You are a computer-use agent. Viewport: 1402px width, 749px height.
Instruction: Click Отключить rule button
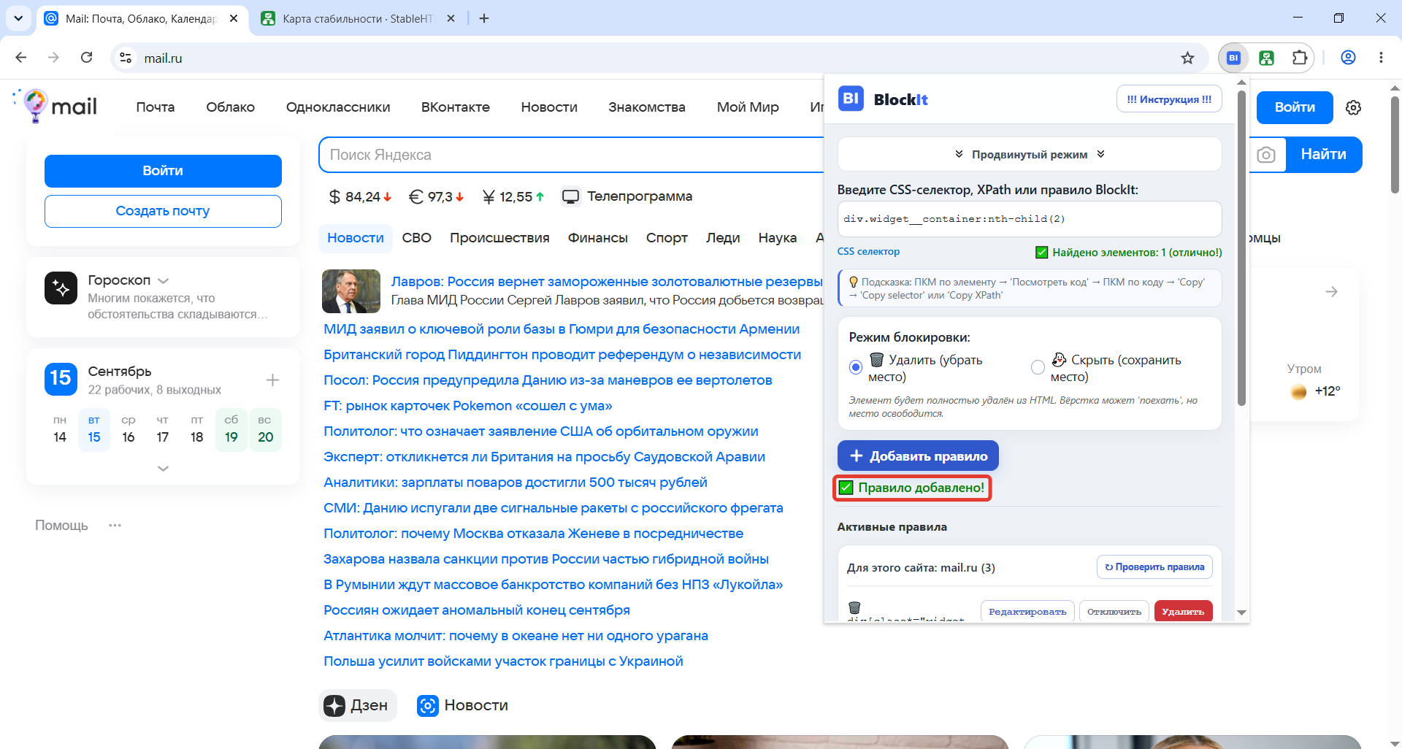[x=1114, y=611]
